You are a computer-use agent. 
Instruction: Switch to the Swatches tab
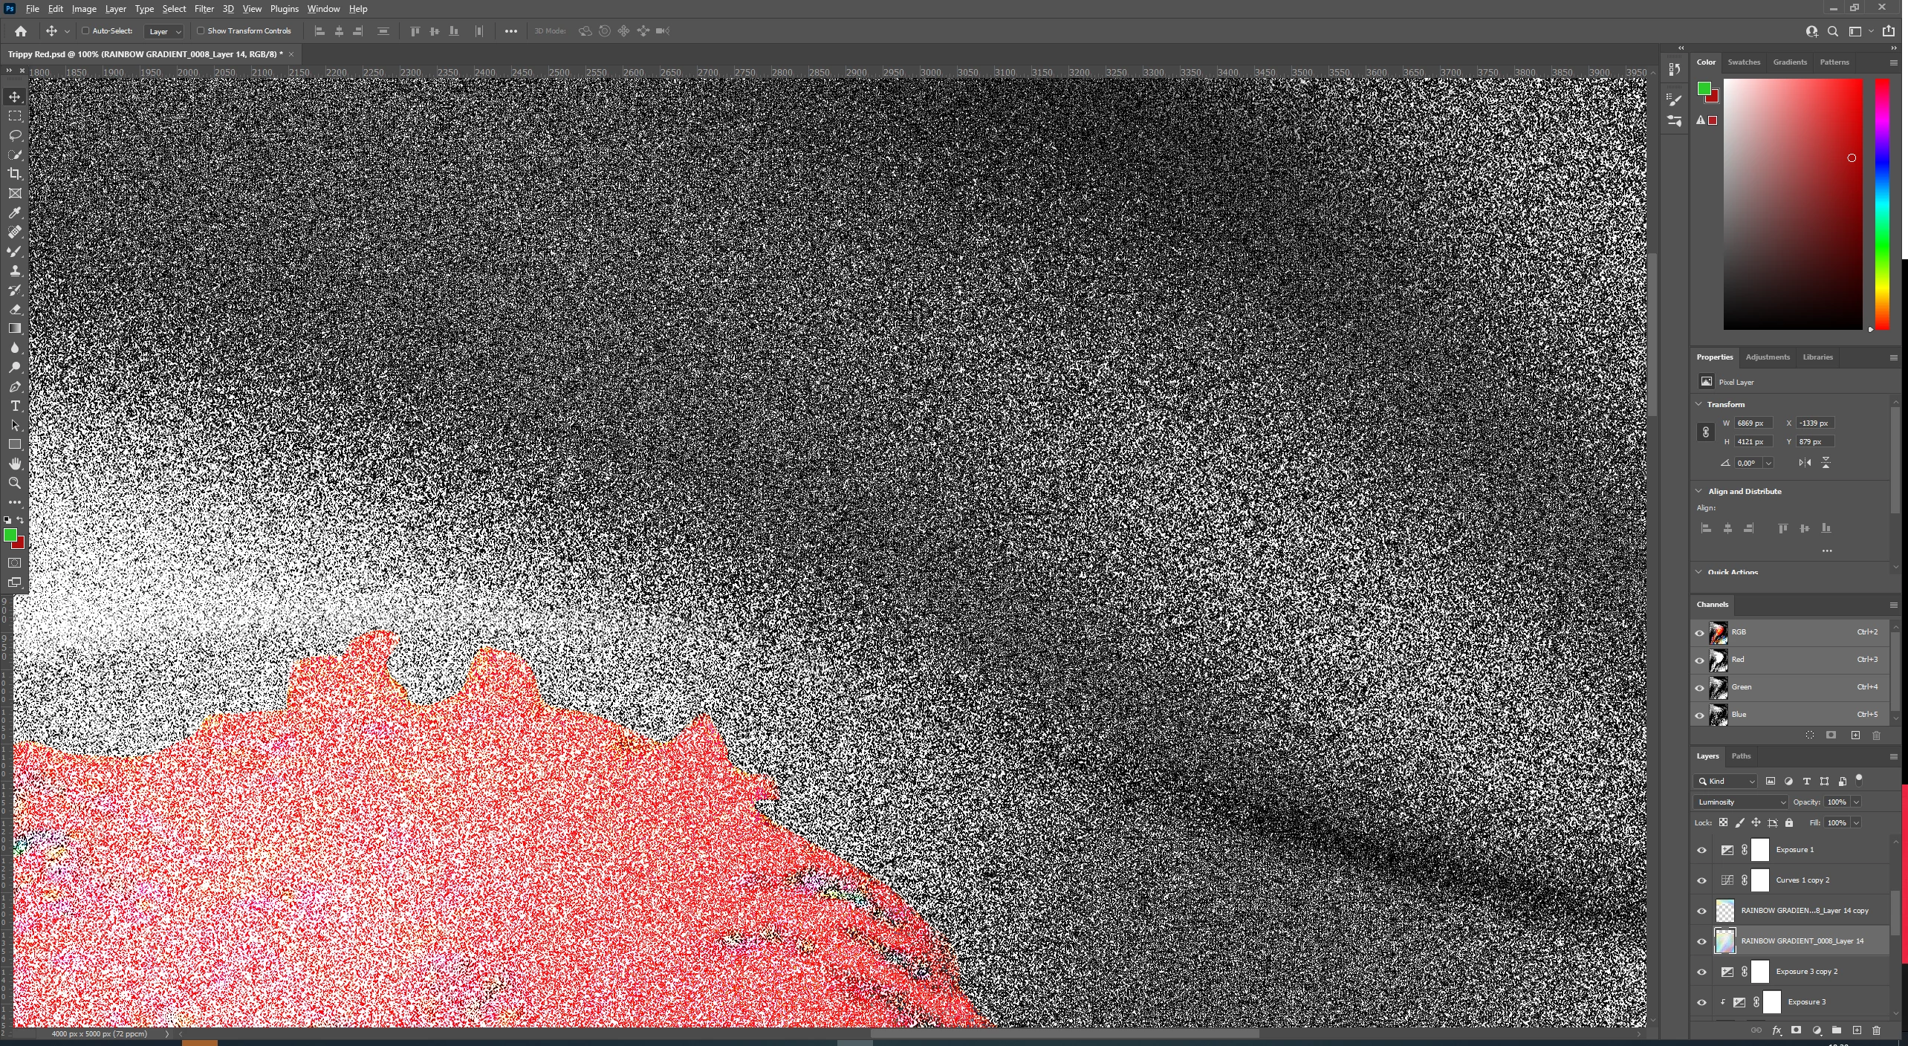(1743, 62)
